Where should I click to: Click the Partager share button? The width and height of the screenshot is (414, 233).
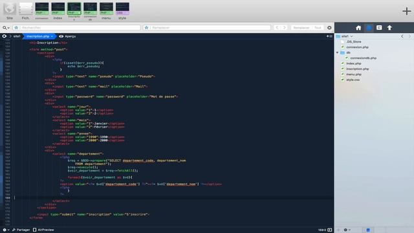click(x=21, y=230)
